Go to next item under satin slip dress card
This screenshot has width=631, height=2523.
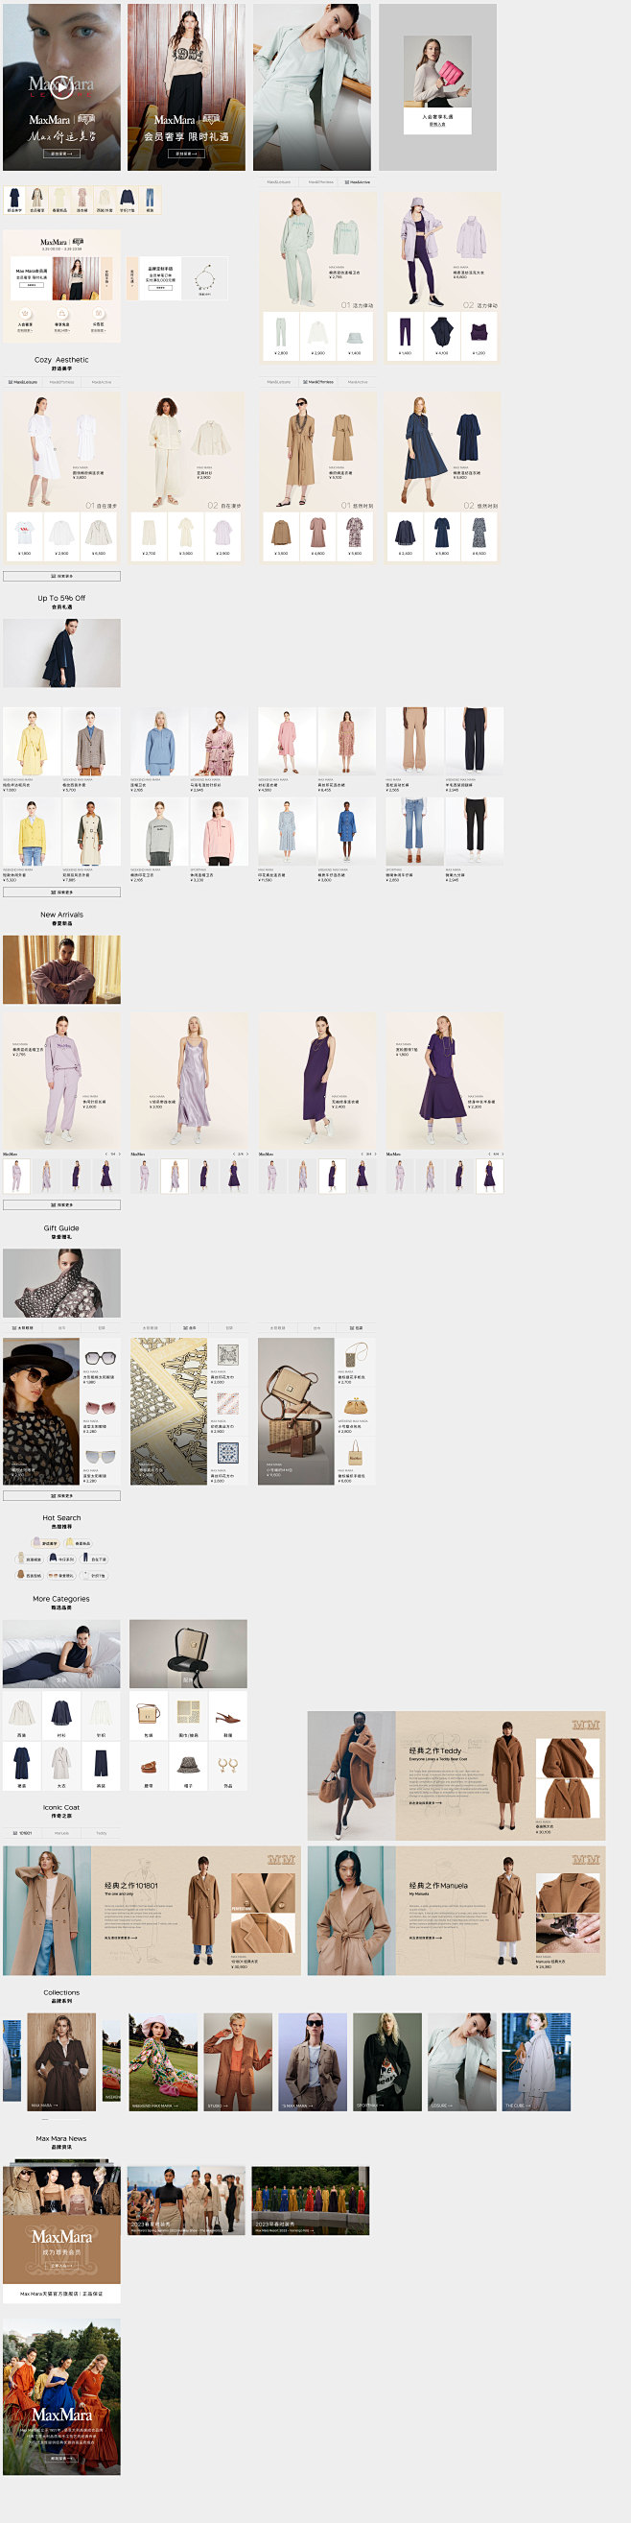click(246, 1154)
